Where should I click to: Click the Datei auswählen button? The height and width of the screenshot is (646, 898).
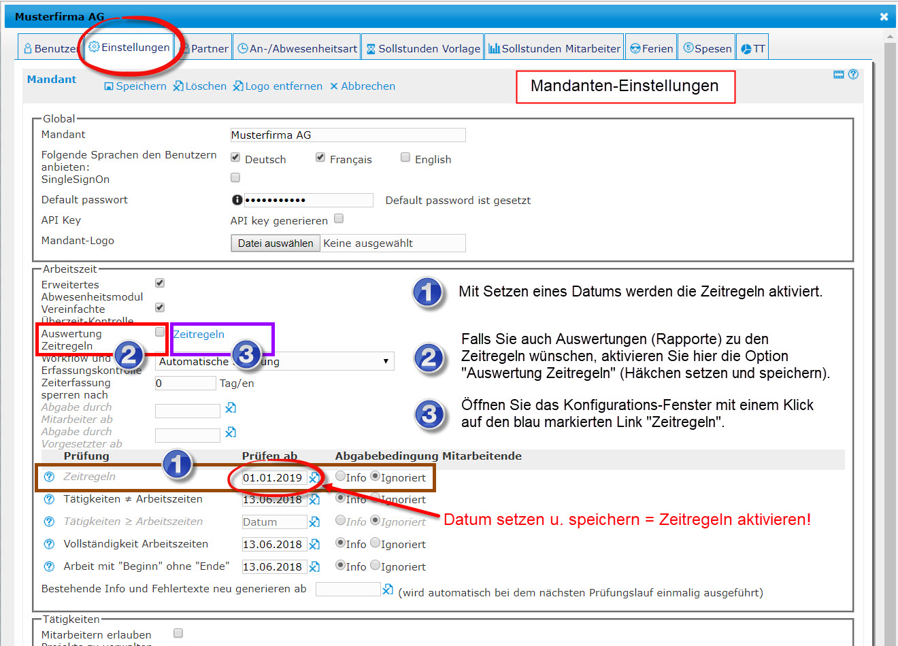tap(276, 243)
